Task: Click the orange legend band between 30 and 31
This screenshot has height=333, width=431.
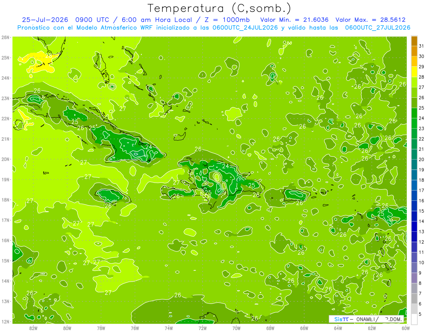Action: (x=414, y=51)
